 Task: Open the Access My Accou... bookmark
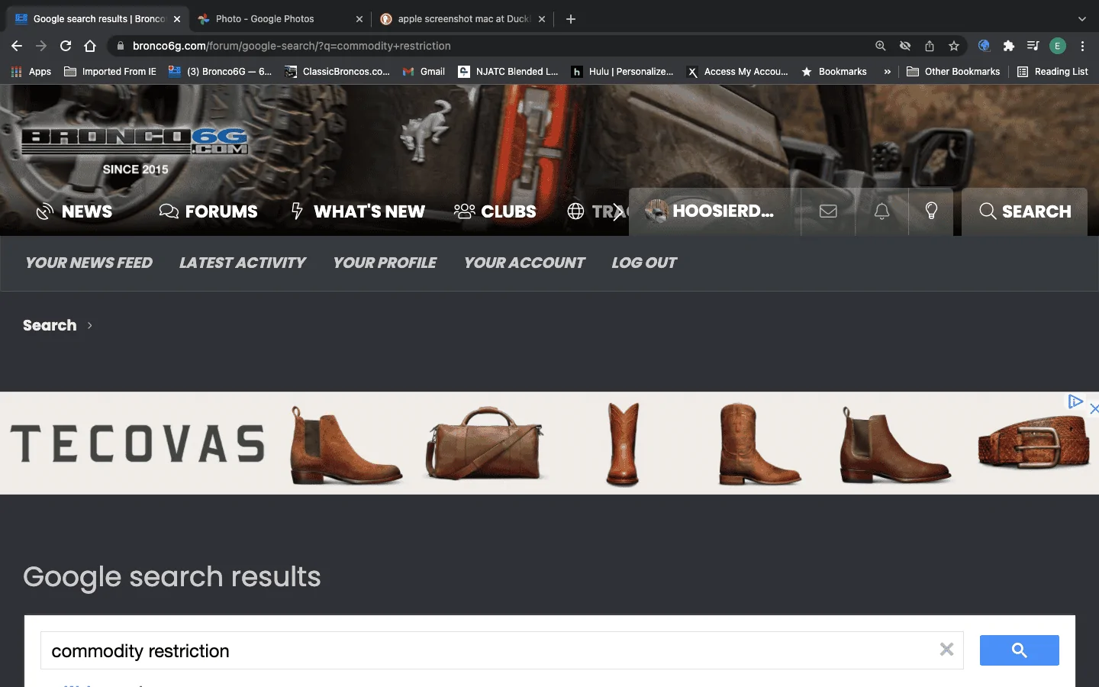[737, 72]
